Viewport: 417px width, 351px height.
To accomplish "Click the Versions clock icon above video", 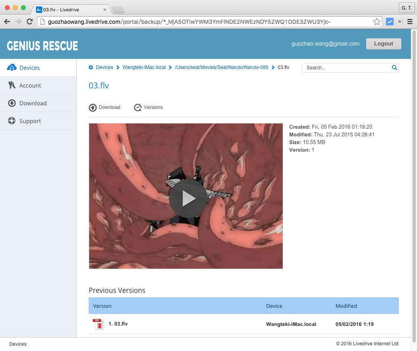I will [x=138, y=107].
